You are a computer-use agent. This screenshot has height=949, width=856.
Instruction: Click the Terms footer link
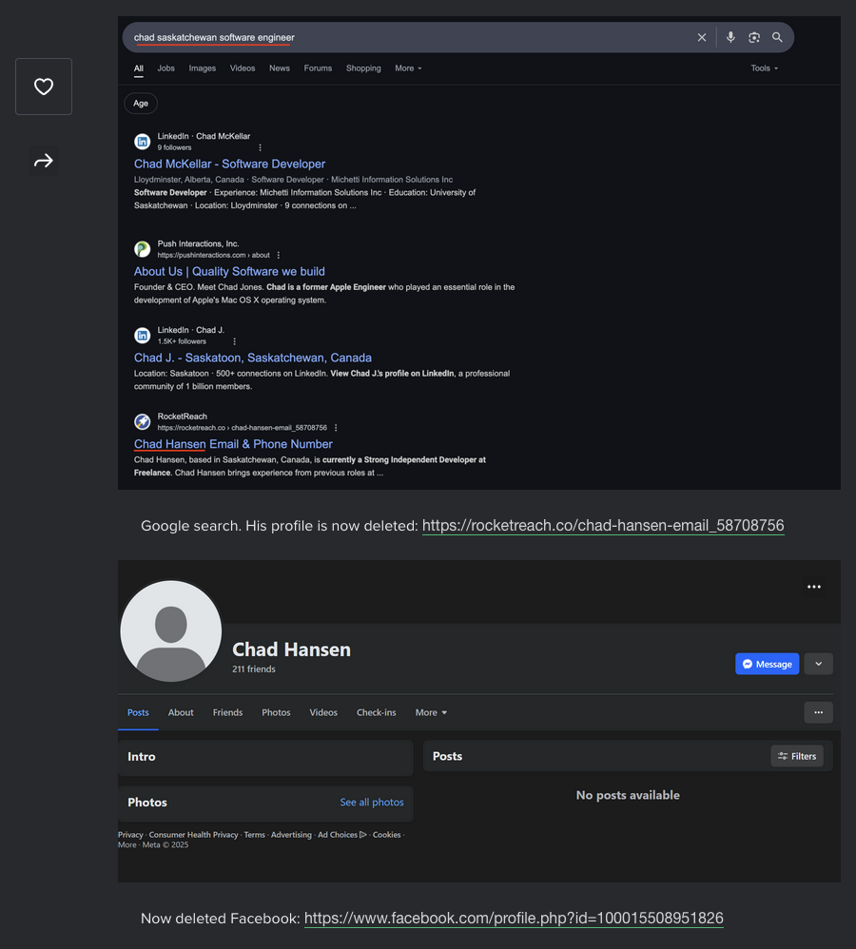pyautogui.click(x=254, y=835)
